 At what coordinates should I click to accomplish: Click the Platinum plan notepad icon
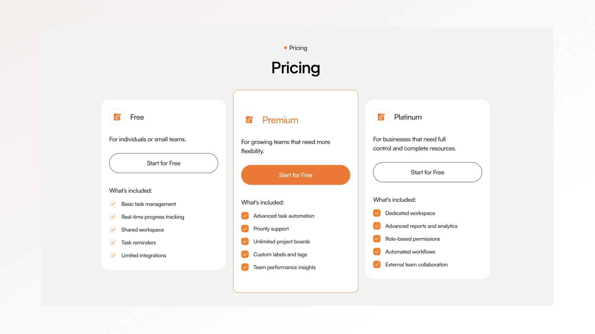pyautogui.click(x=381, y=117)
